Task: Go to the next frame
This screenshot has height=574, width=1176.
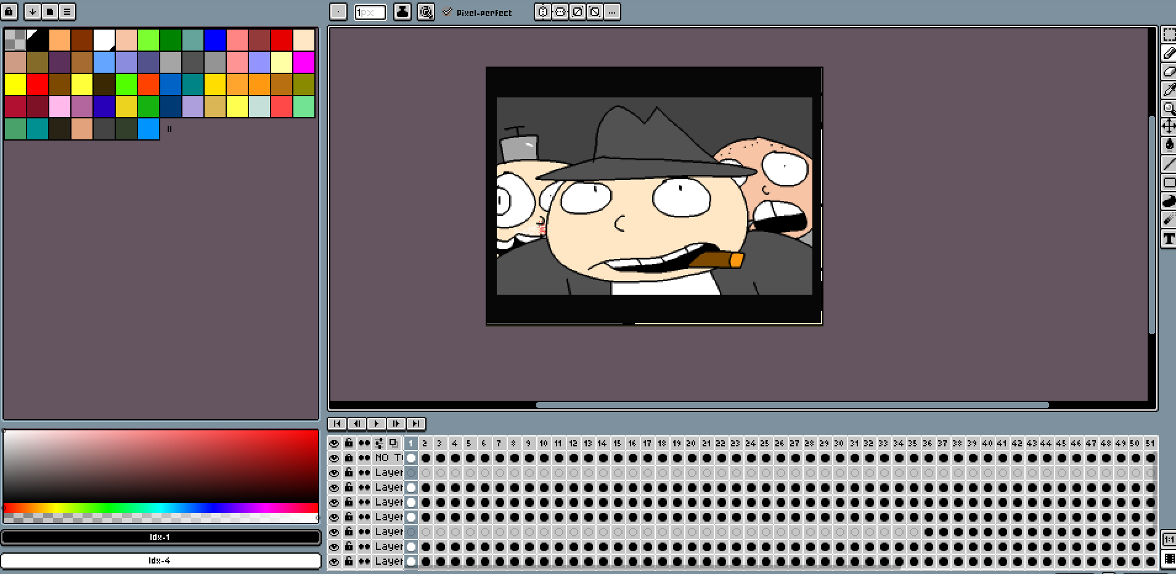Action: [396, 424]
